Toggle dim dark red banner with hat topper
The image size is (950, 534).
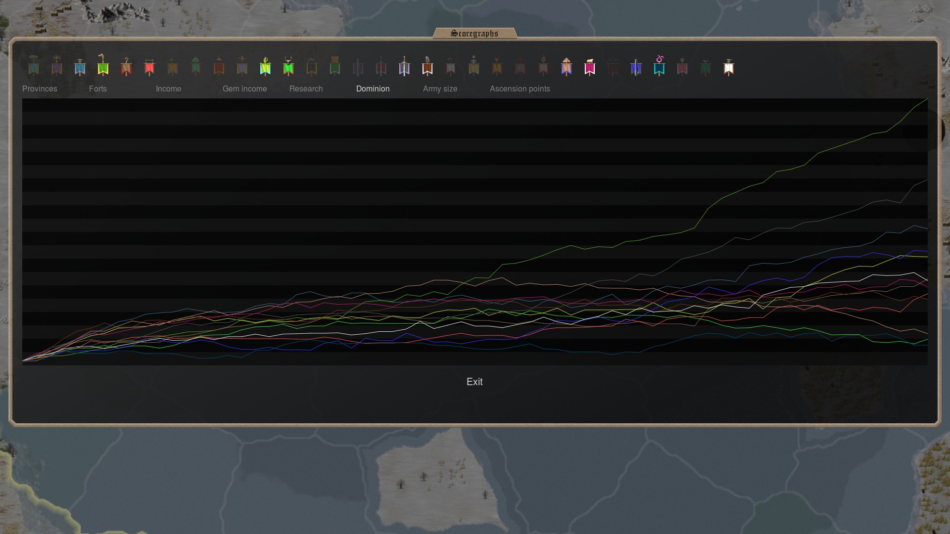(x=219, y=66)
